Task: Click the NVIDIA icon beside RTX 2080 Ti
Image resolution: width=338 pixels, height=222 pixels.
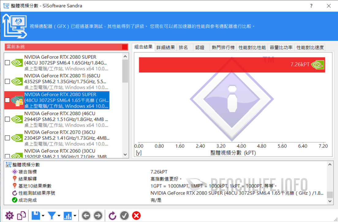Action: (17, 81)
